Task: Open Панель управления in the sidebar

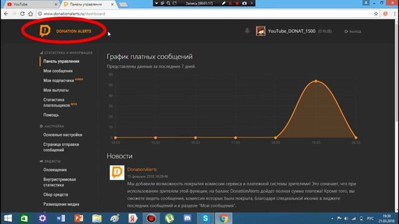Action: click(x=61, y=61)
